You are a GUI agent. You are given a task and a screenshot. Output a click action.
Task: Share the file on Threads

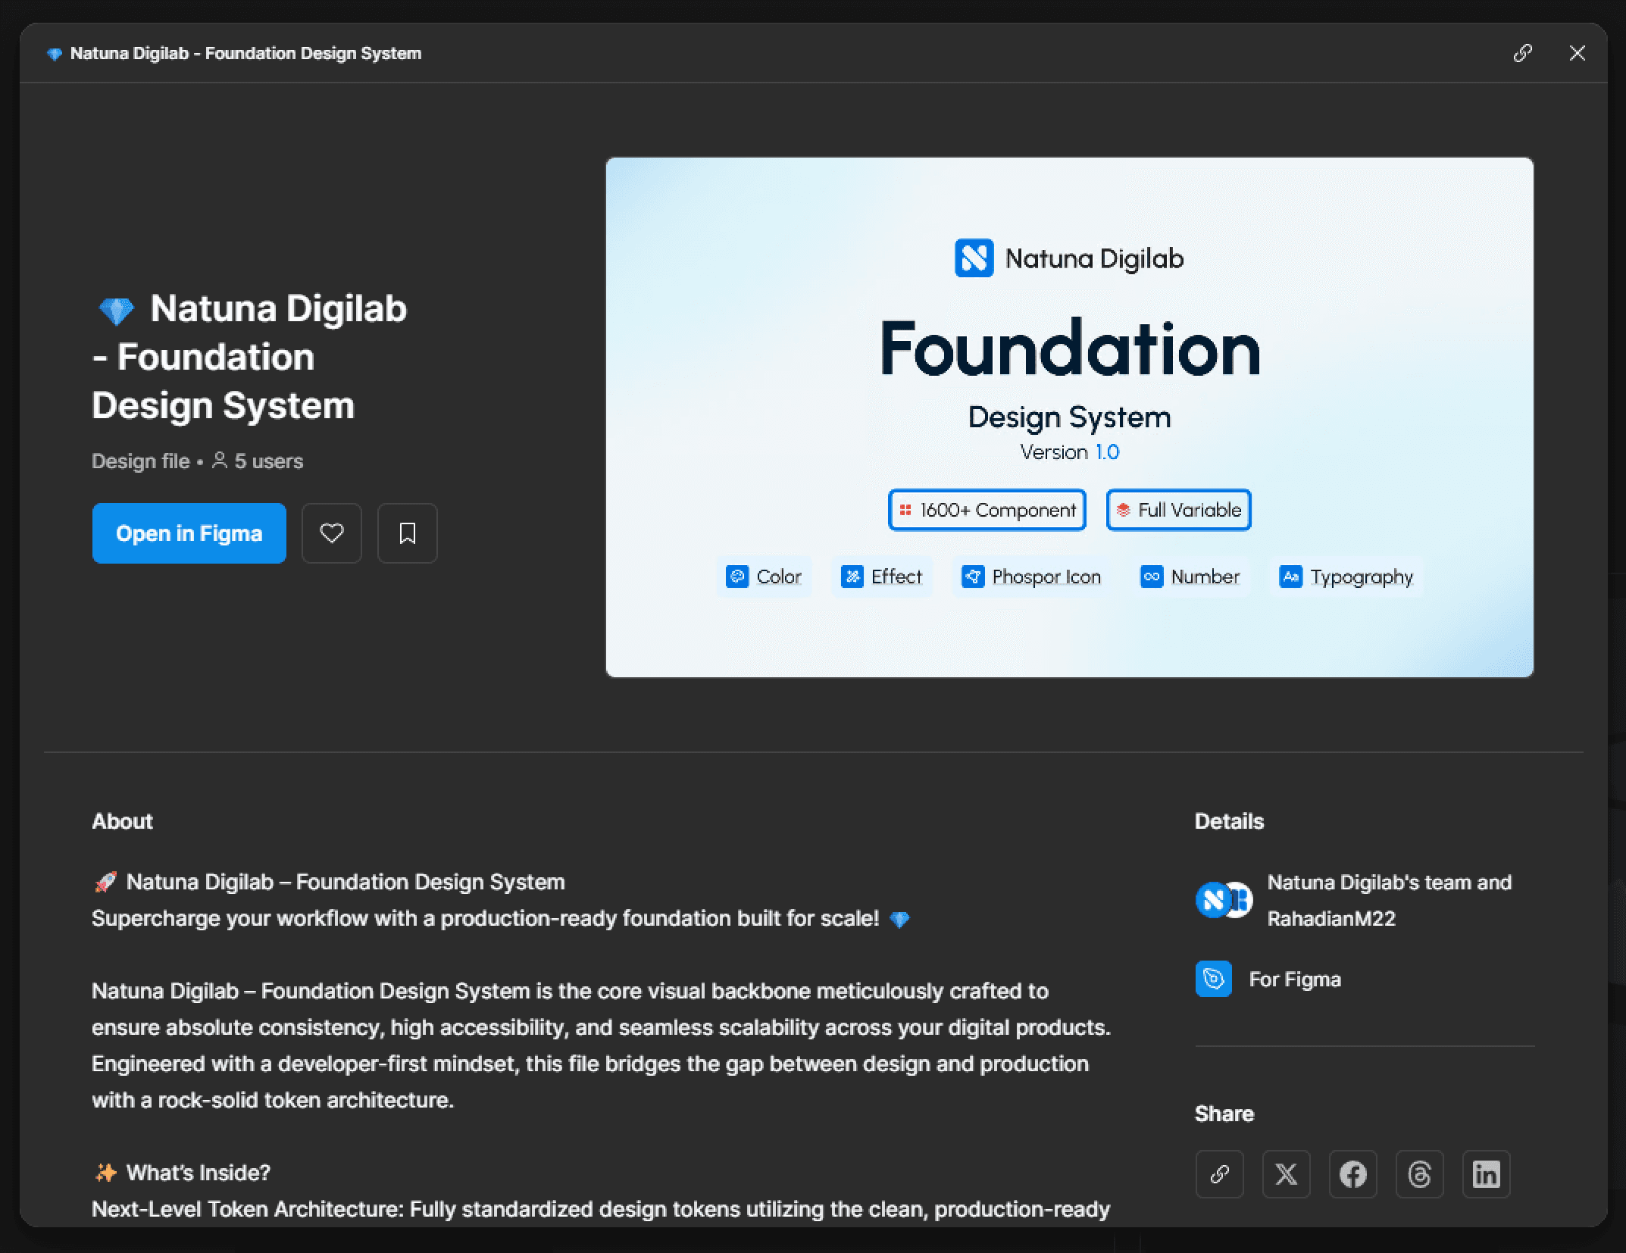coord(1420,1174)
